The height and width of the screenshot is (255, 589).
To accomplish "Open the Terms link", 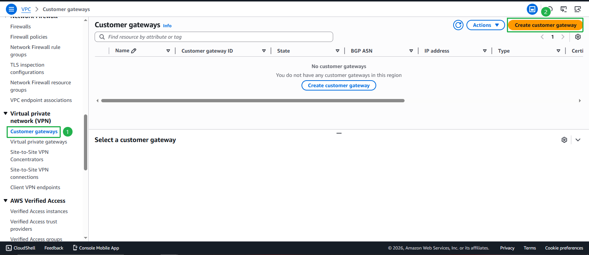I will coord(530,248).
